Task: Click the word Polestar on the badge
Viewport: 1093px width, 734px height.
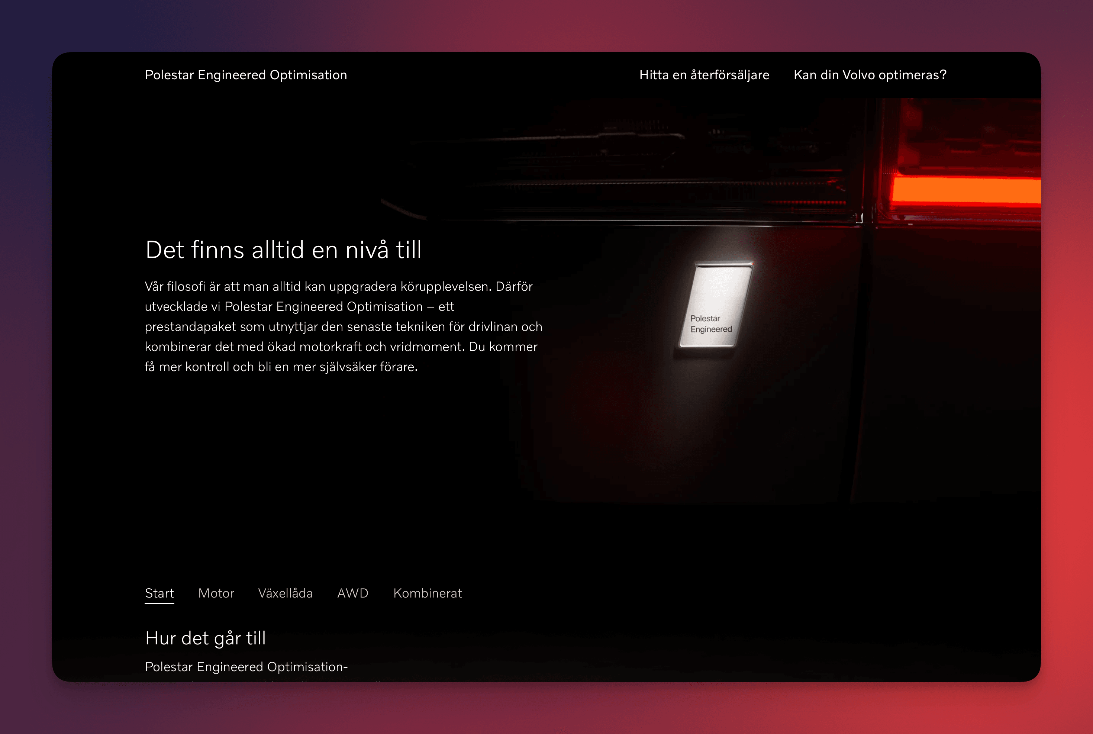Action: click(705, 318)
